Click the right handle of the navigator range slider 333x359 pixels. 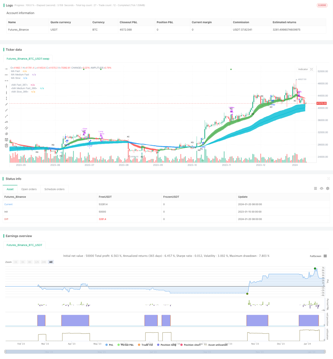point(325,352)
